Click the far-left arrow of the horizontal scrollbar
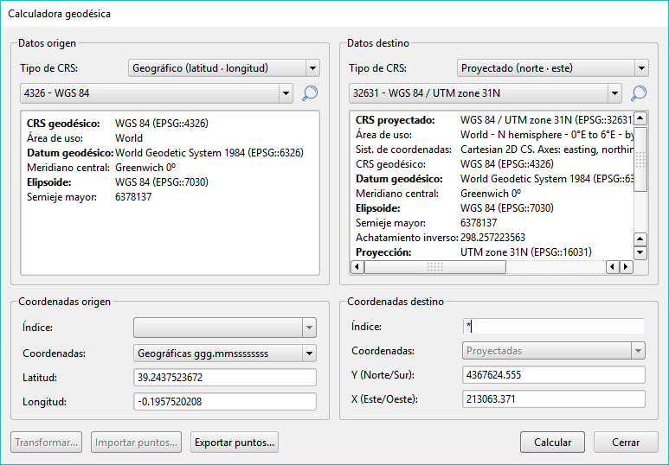Viewport: 669px width, 465px height. pos(357,267)
